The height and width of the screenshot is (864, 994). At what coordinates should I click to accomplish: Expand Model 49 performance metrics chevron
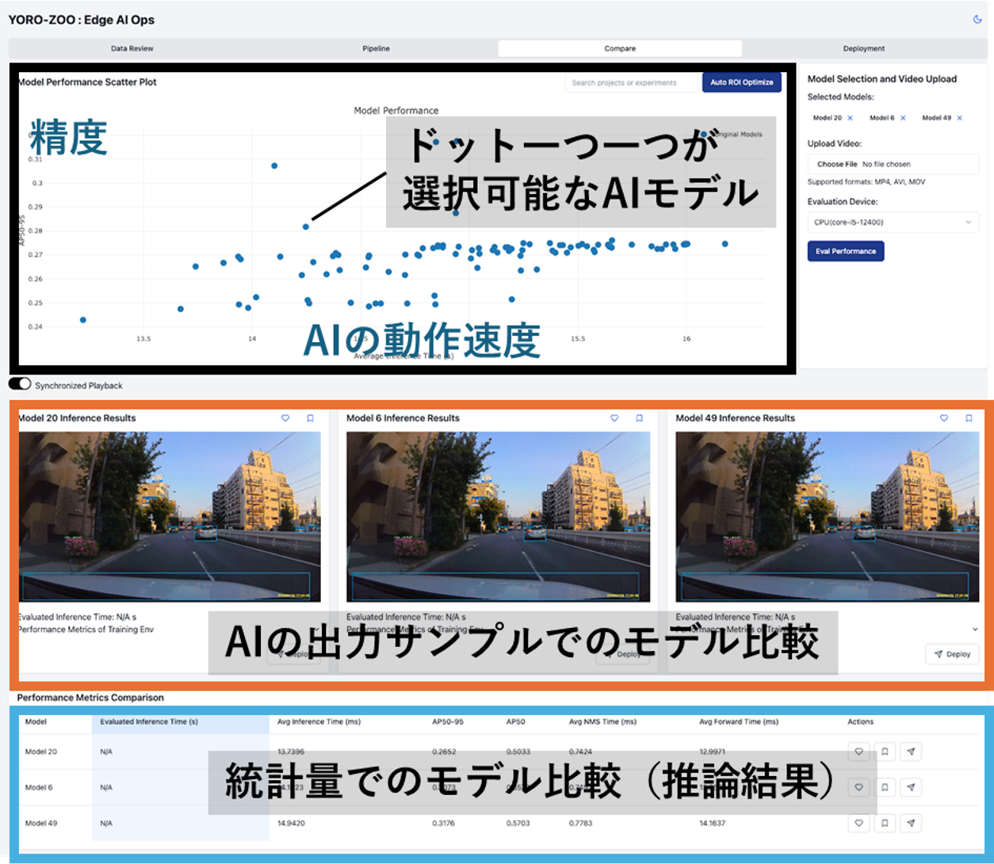974,630
